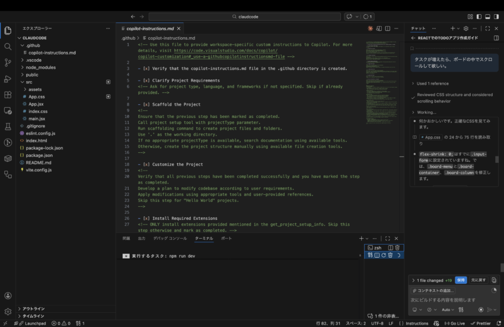
Task: Click Go Live in the status bar
Action: 454,323
